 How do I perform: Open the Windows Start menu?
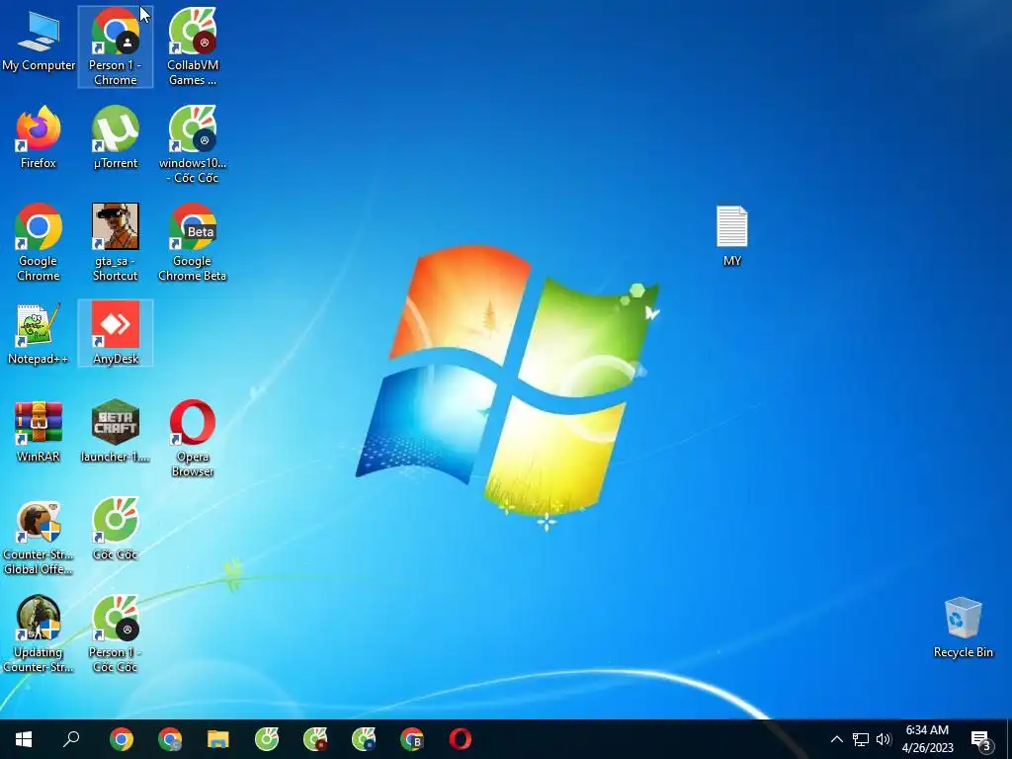tap(24, 739)
